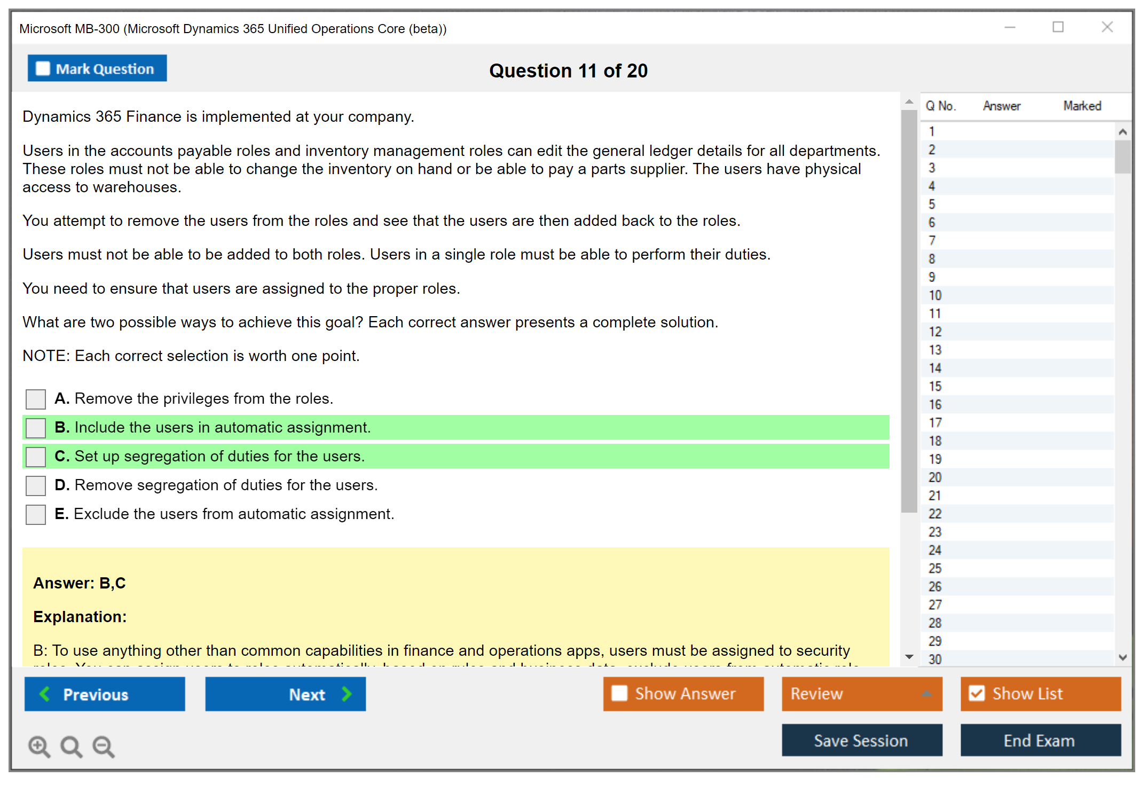
Task: Click green left arrow on Previous
Action: pyautogui.click(x=45, y=694)
